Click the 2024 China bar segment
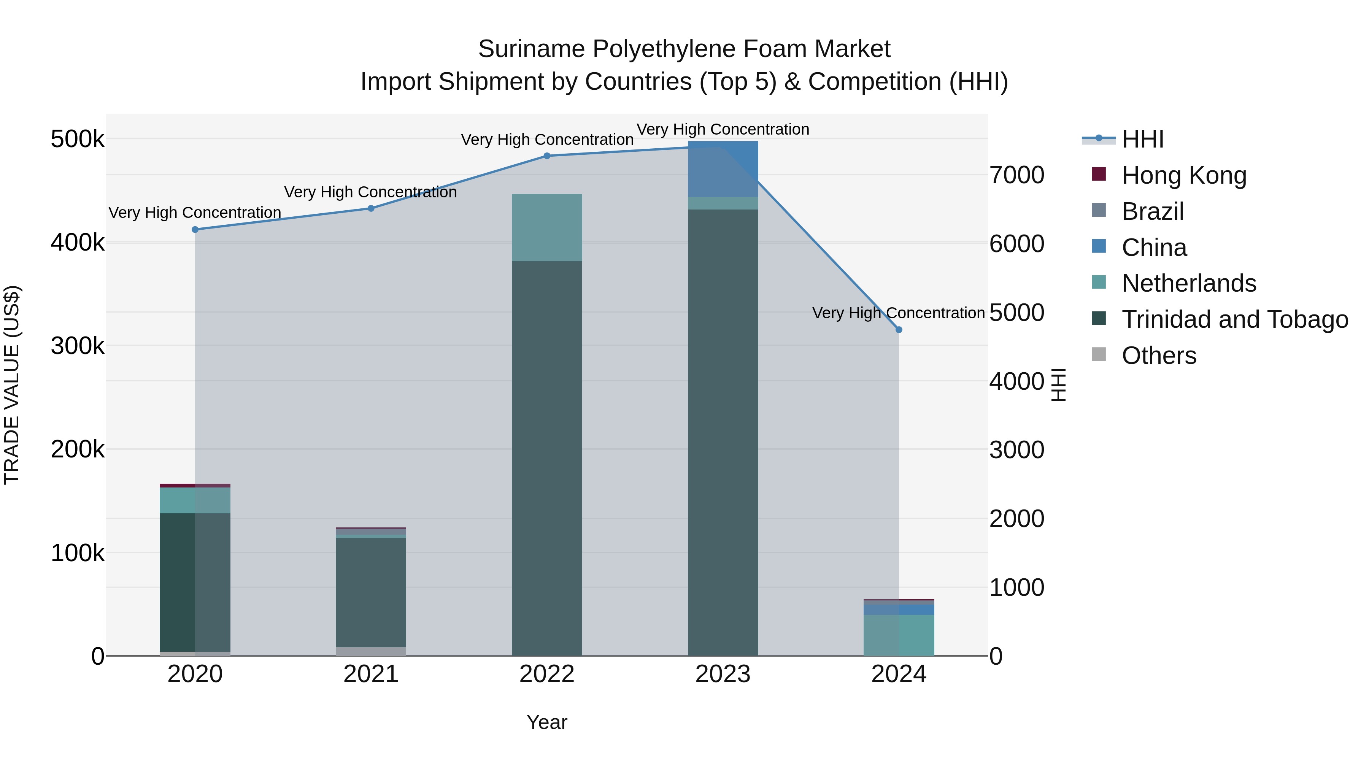This screenshot has height=770, width=1369. [x=899, y=610]
